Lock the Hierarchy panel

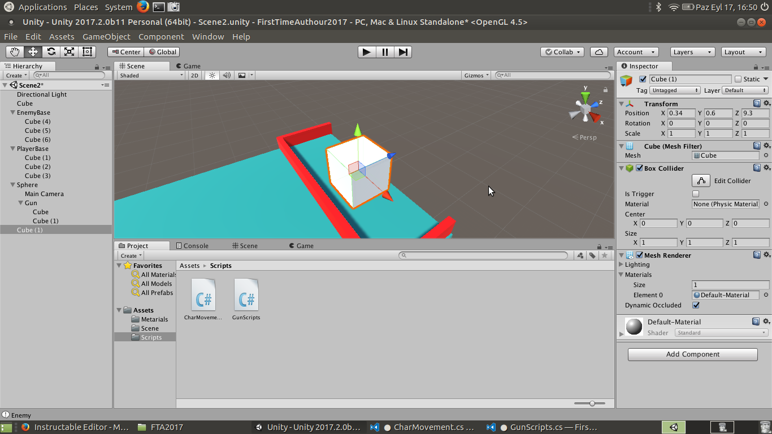pos(97,67)
